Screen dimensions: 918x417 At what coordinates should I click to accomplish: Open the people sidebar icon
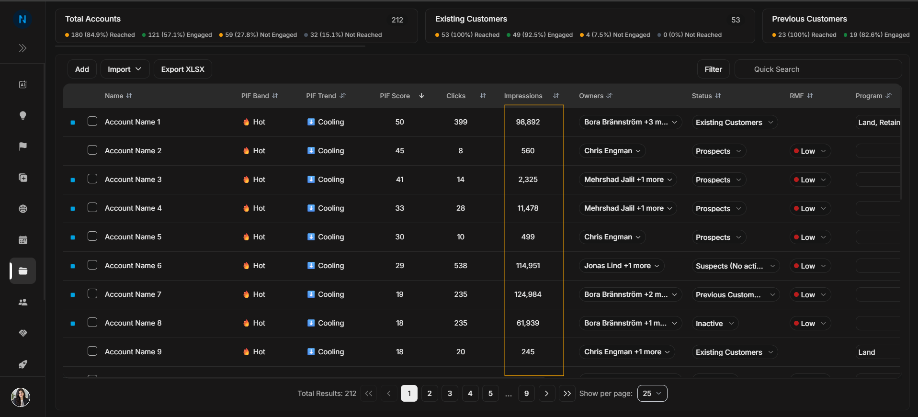click(23, 302)
